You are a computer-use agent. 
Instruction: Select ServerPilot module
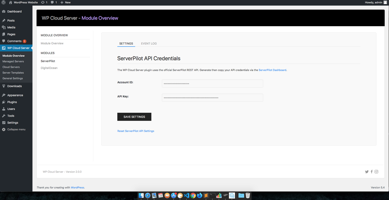point(48,61)
